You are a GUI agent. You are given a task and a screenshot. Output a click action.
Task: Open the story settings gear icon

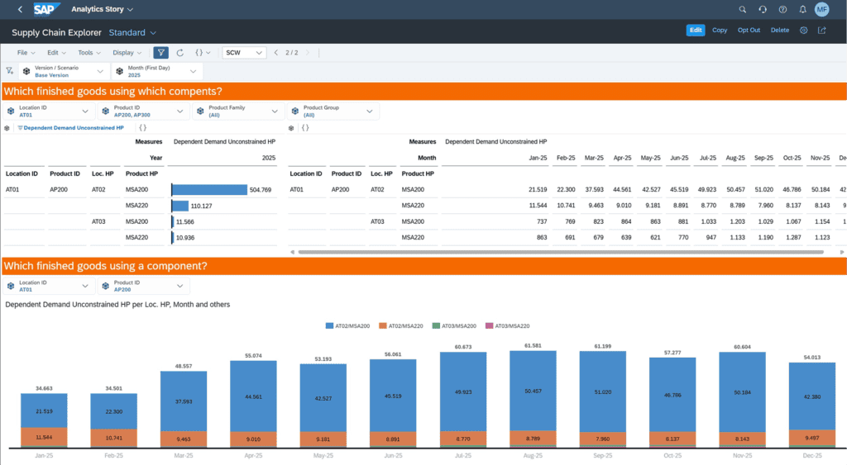click(804, 31)
